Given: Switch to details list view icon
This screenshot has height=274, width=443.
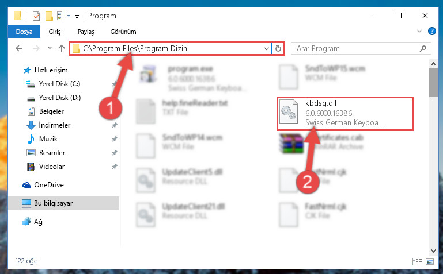Looking at the screenshot, I should (417, 261).
